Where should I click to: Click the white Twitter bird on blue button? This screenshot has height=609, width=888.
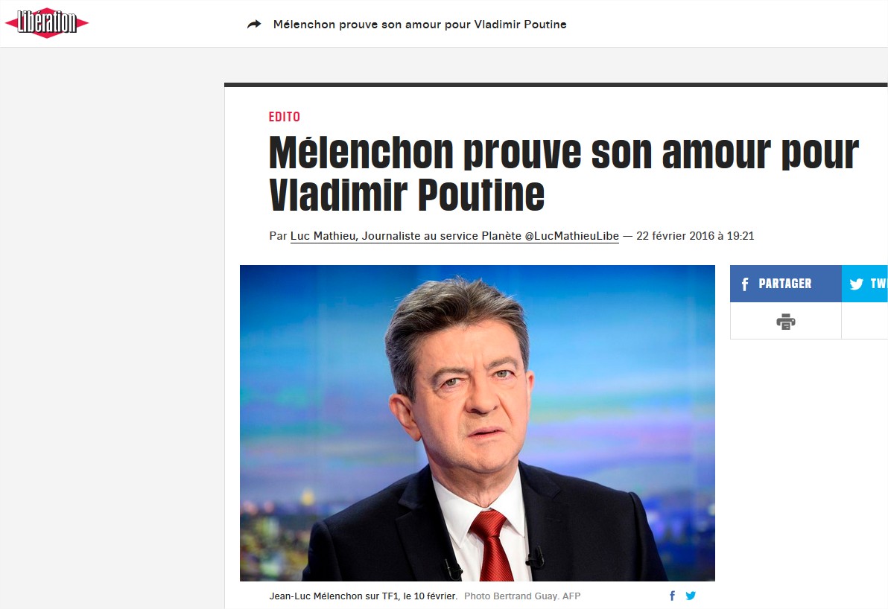856,284
